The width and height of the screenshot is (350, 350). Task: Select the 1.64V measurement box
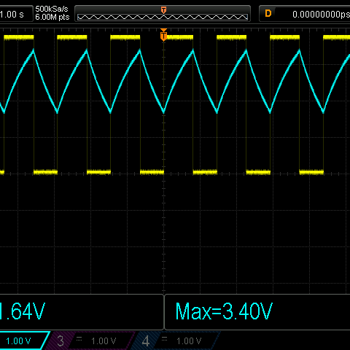(x=82, y=312)
